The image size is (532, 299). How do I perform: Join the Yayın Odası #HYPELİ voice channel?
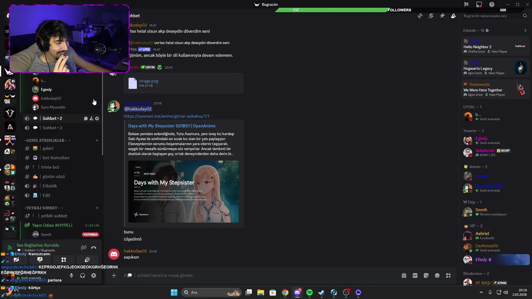pos(62,225)
